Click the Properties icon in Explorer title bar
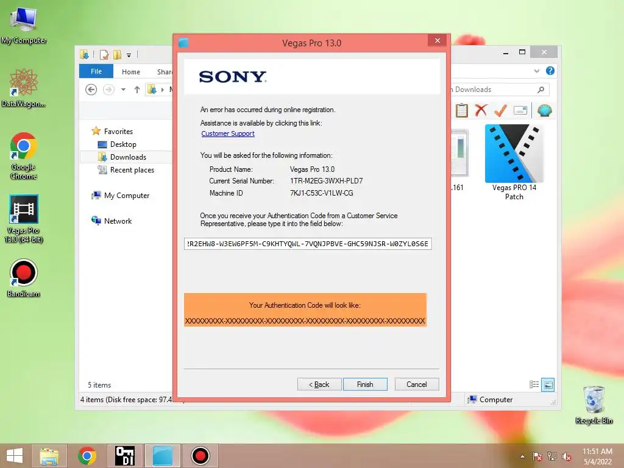Image resolution: width=624 pixels, height=468 pixels. [x=104, y=55]
